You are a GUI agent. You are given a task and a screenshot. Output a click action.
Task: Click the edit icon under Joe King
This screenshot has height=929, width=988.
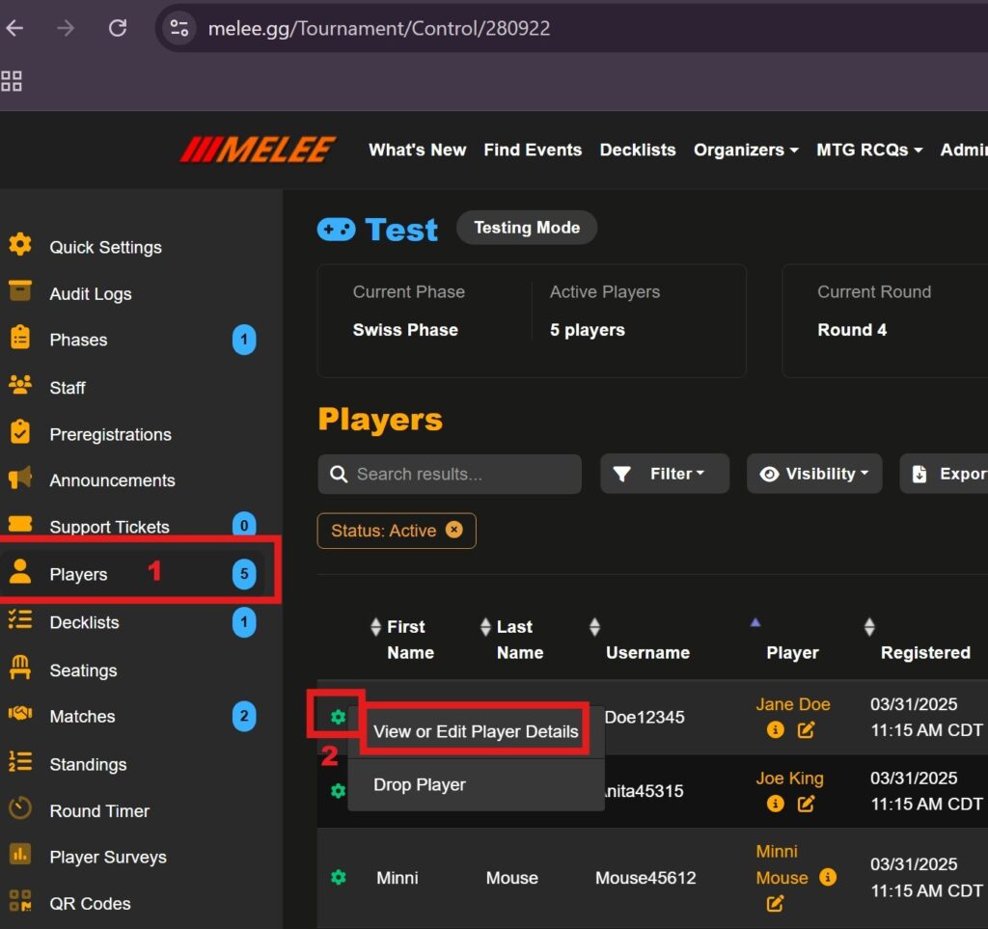coord(807,804)
